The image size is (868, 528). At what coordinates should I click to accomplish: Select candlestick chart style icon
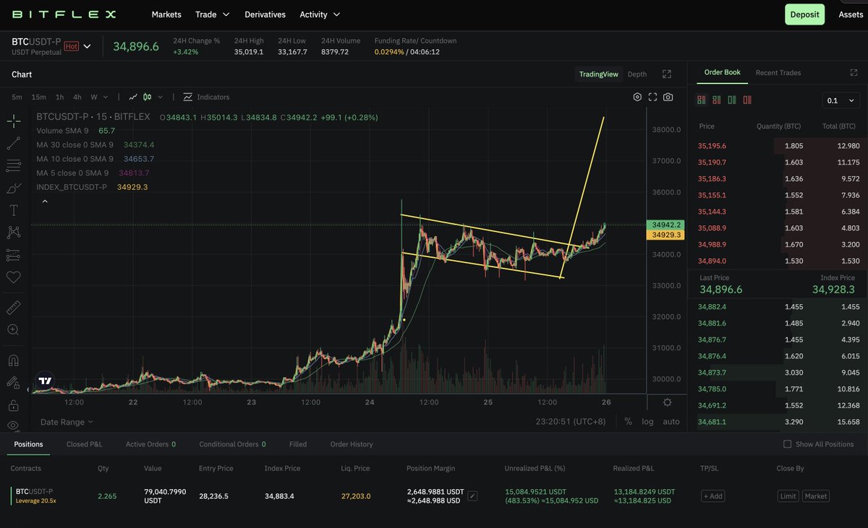click(x=148, y=97)
